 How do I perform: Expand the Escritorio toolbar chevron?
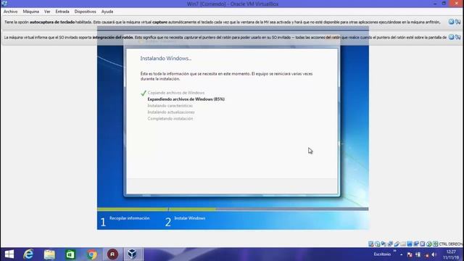pos(394,251)
